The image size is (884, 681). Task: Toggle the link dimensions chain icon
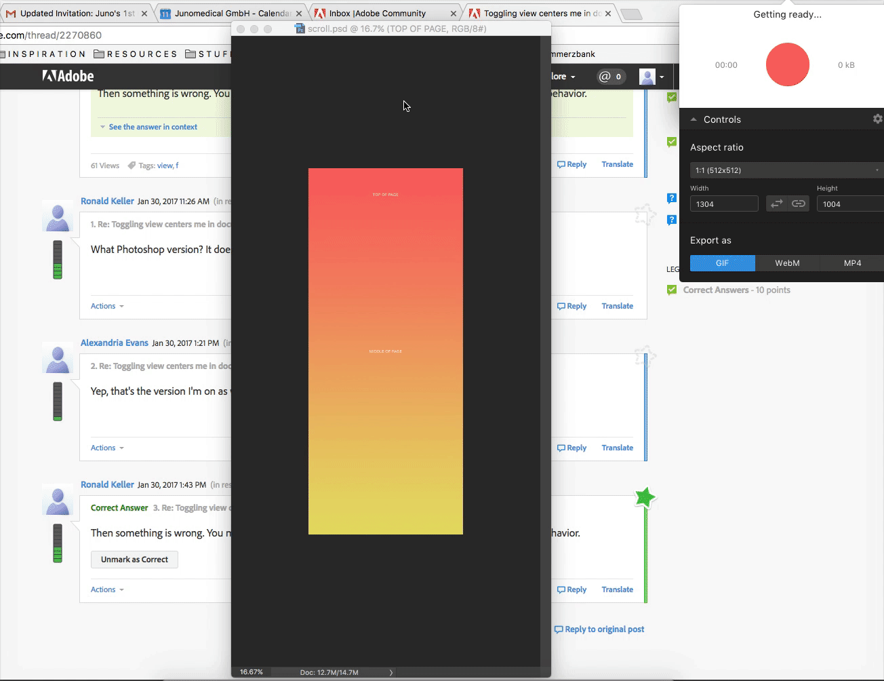(x=799, y=203)
